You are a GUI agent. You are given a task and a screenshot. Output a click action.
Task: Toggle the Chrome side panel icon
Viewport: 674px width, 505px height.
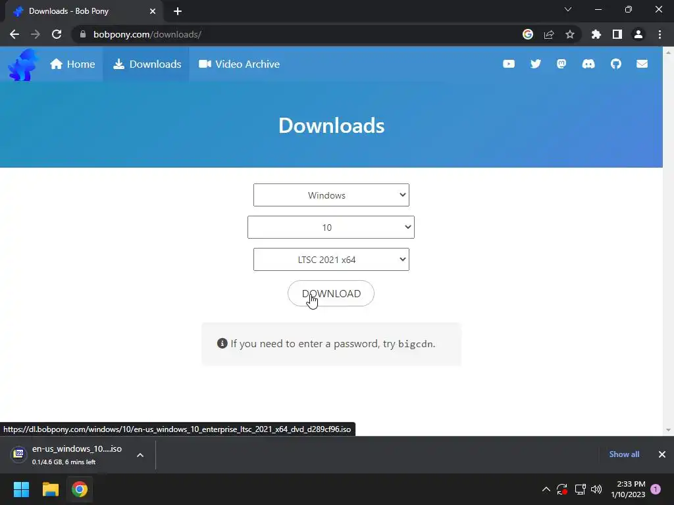(x=617, y=34)
